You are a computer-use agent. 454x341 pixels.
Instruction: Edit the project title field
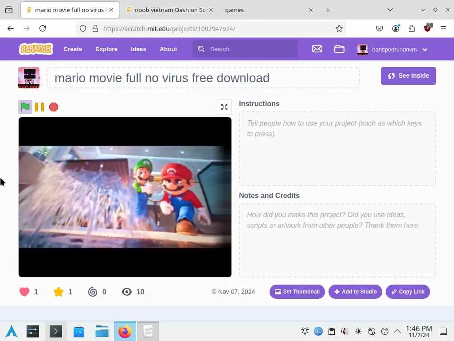click(203, 78)
